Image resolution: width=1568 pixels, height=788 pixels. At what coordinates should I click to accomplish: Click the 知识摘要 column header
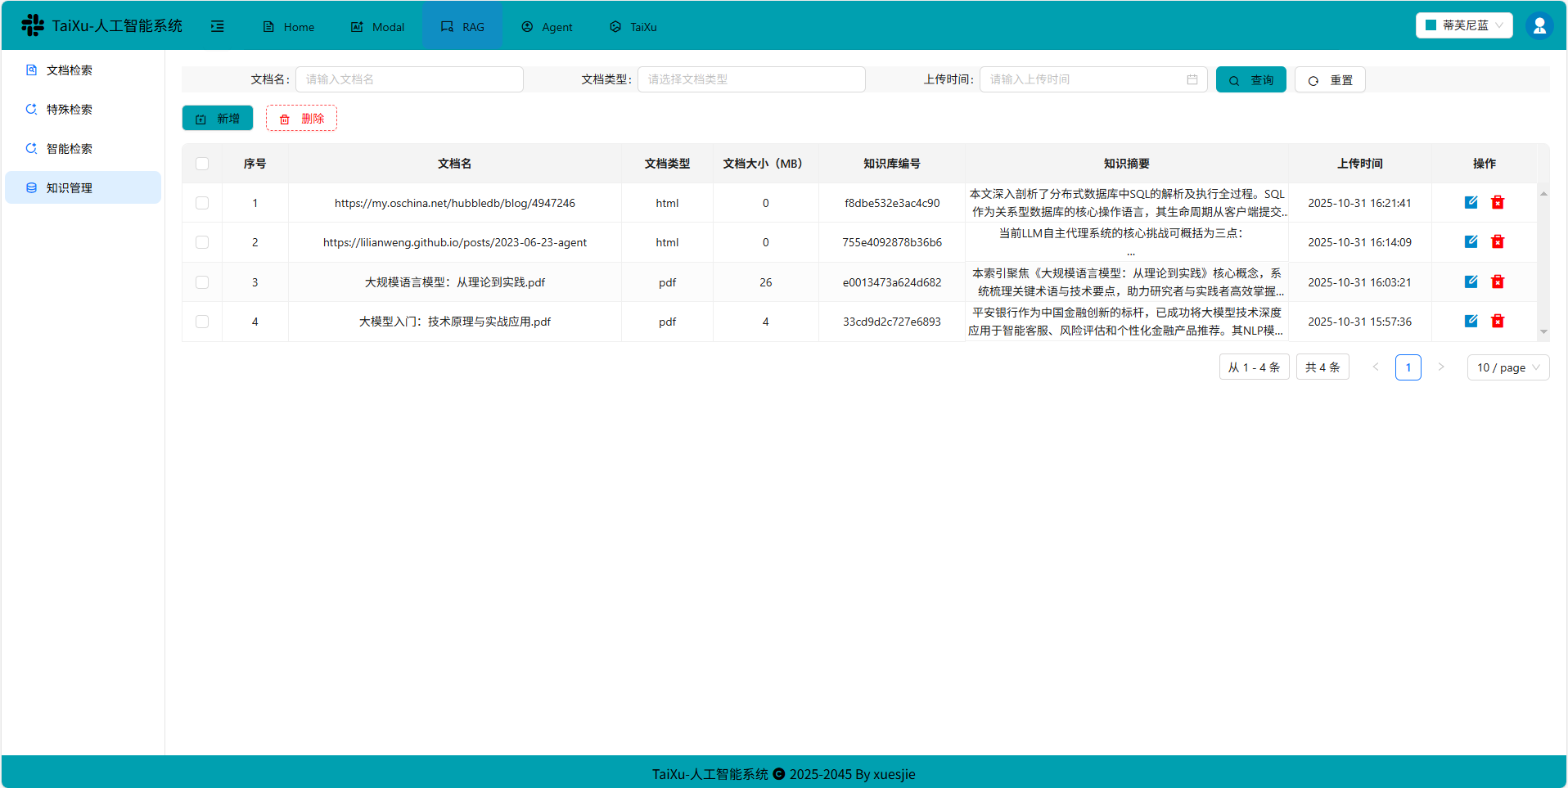(x=1127, y=164)
